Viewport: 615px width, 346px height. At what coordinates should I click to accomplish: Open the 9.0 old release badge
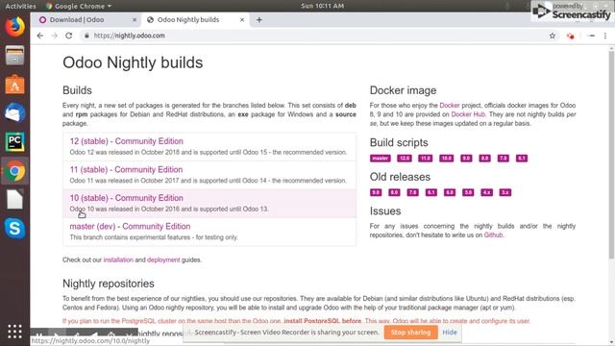click(376, 192)
